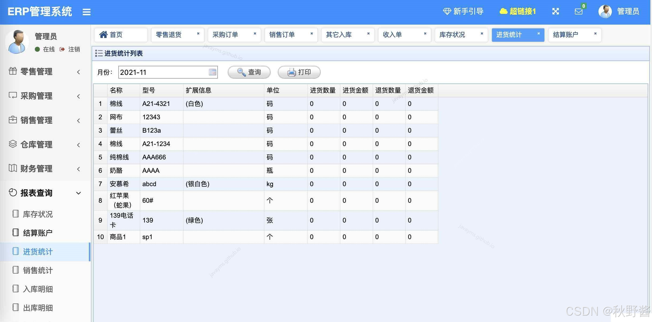Open 销售统计 in the sidebar

(x=38, y=270)
